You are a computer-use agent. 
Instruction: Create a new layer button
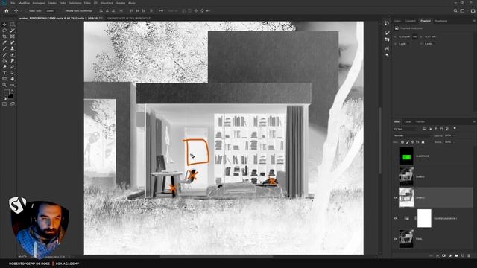point(463,255)
